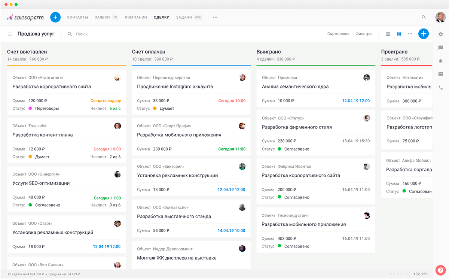The image size is (449, 279).
Task: Click pink Переговоры status dot
Action: 30,108
